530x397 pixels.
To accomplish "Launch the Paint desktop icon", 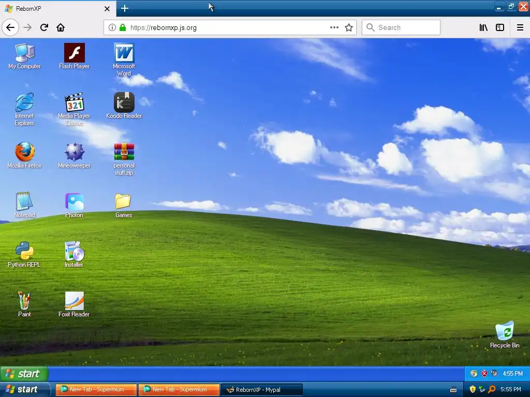I will click(x=24, y=304).
